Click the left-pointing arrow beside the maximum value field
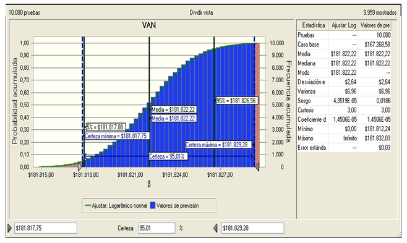The image size is (407, 243). [x=215, y=228]
